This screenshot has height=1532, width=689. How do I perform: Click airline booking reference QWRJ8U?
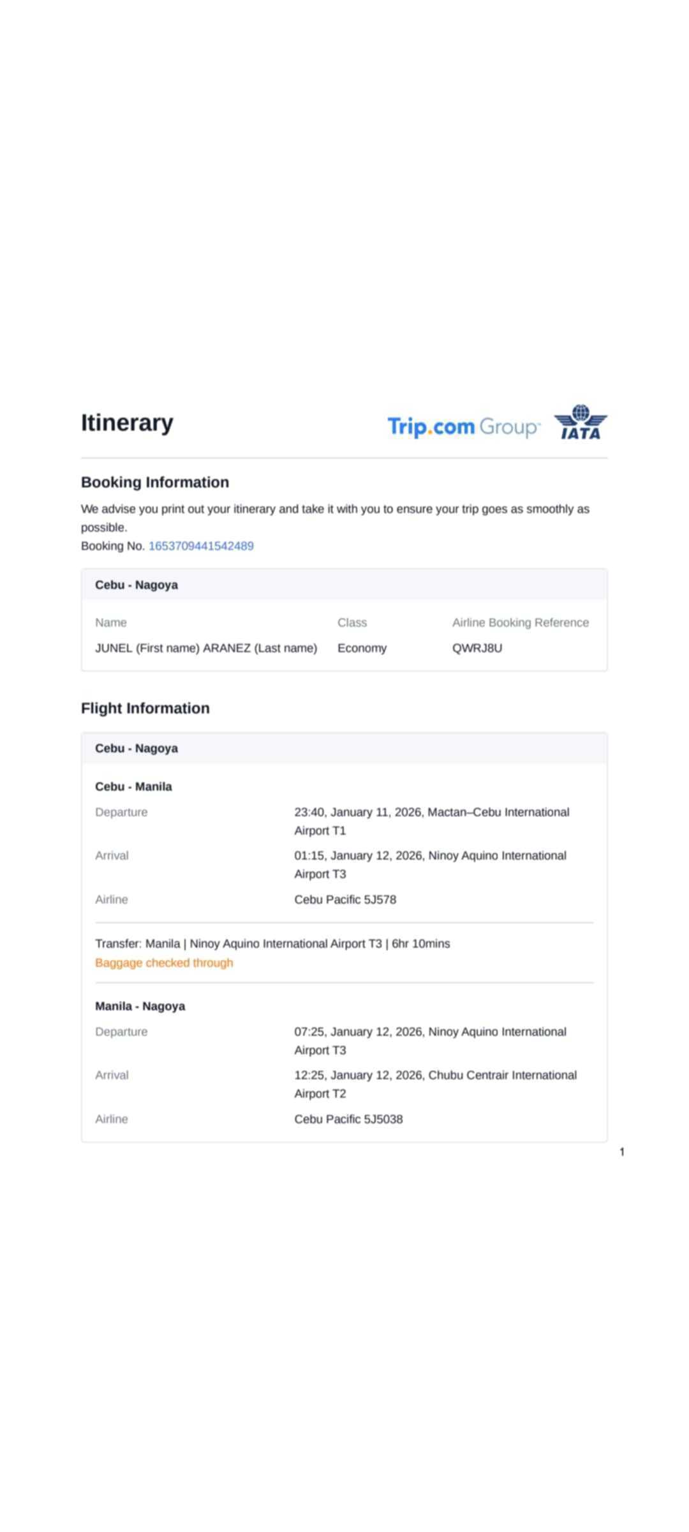pos(477,648)
